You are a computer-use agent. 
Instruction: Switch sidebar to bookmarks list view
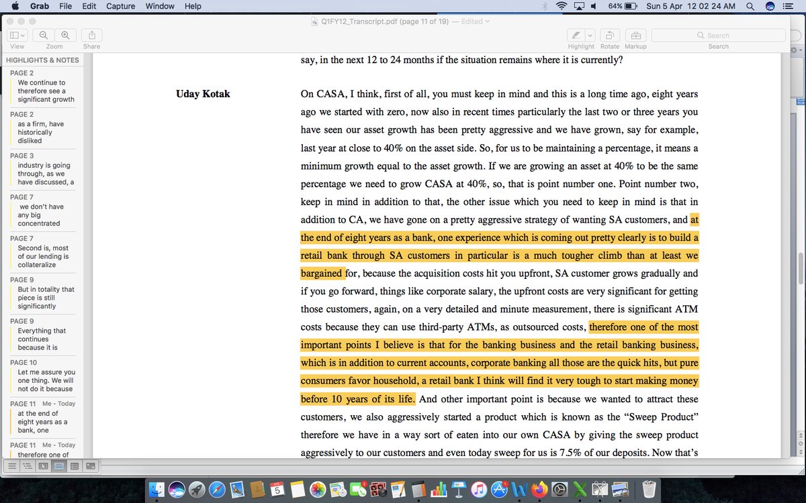pyautogui.click(x=74, y=465)
